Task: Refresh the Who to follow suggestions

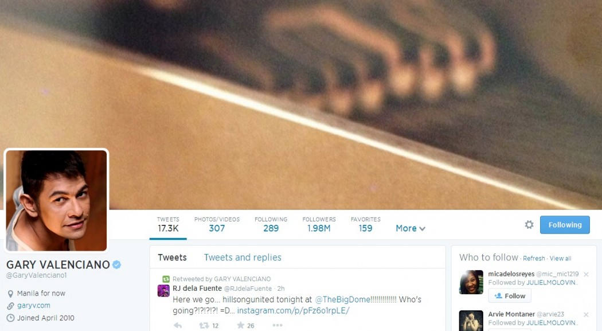Action: pos(534,258)
